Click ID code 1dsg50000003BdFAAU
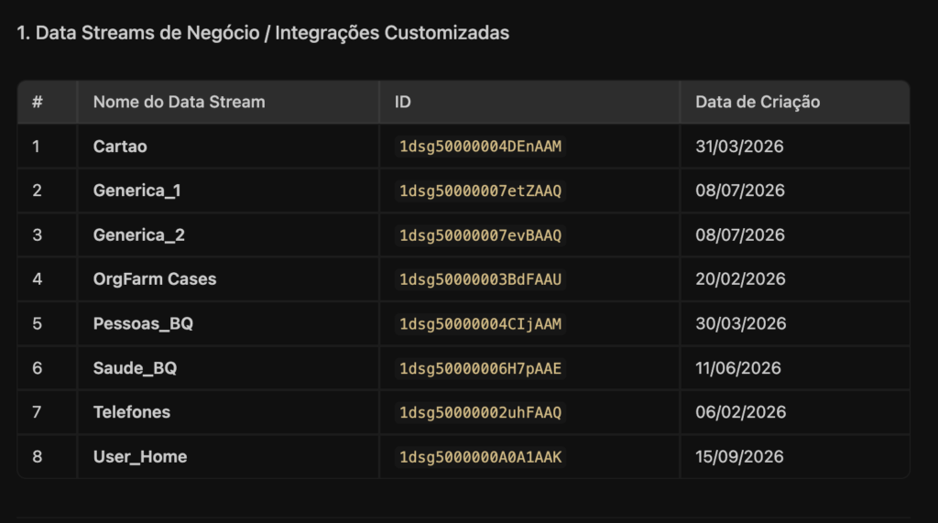938x523 pixels. (480, 279)
